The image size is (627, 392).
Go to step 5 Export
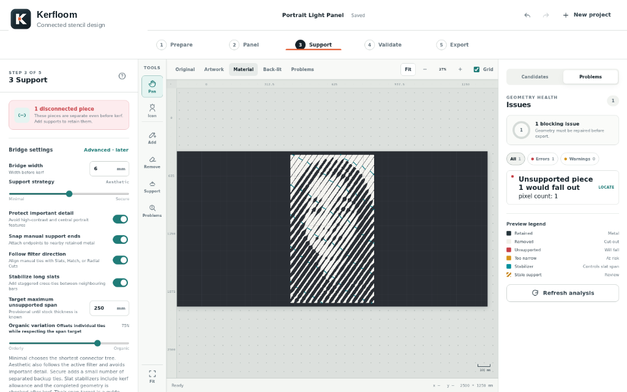coord(452,45)
